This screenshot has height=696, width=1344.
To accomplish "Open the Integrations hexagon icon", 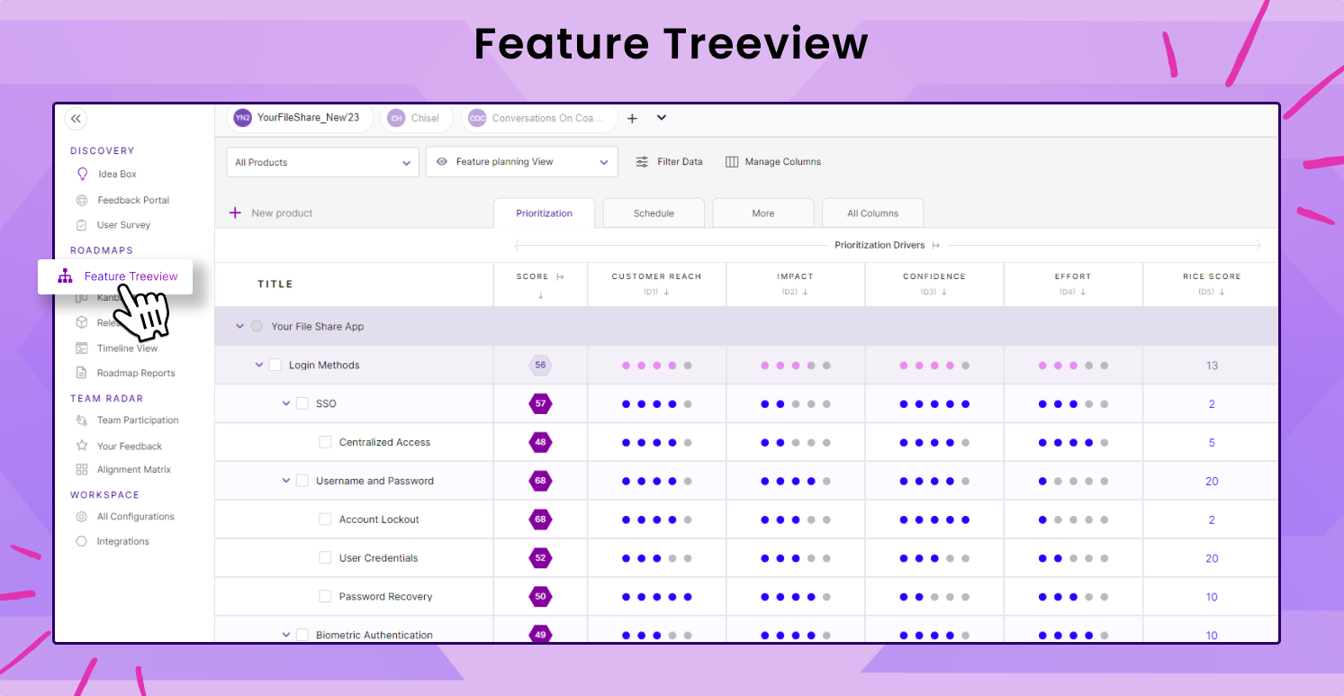I will click(82, 541).
